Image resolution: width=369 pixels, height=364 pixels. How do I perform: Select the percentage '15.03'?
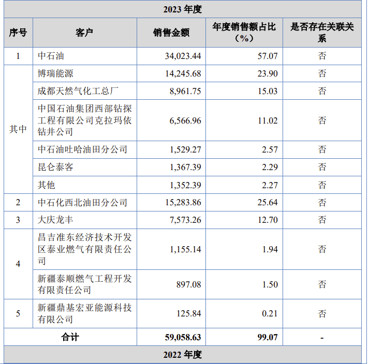click(268, 91)
